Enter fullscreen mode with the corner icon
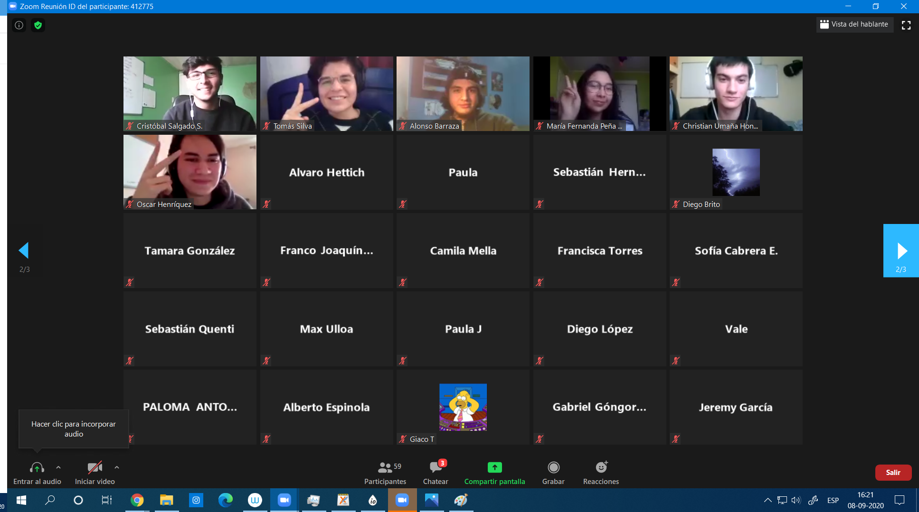Image resolution: width=919 pixels, height=512 pixels. point(906,25)
